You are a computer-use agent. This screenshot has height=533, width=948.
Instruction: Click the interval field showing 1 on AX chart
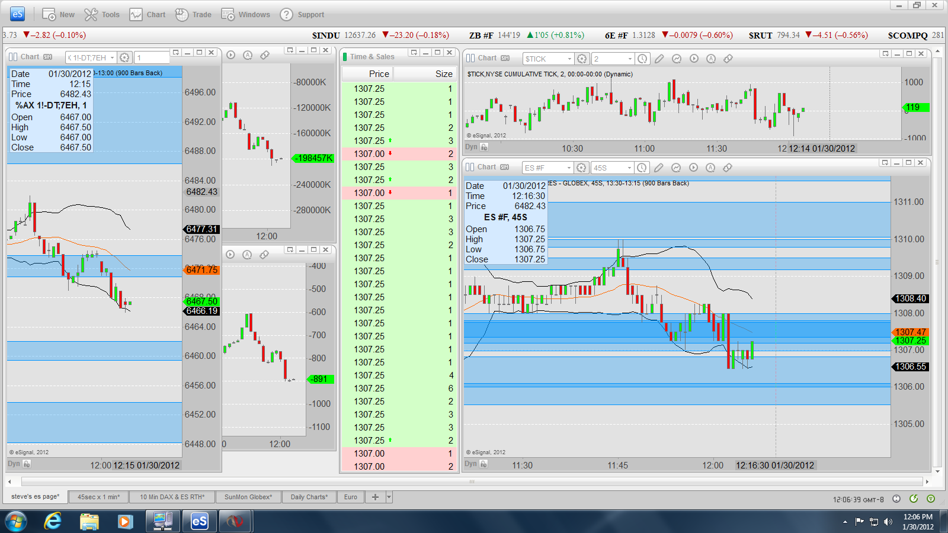pos(152,57)
